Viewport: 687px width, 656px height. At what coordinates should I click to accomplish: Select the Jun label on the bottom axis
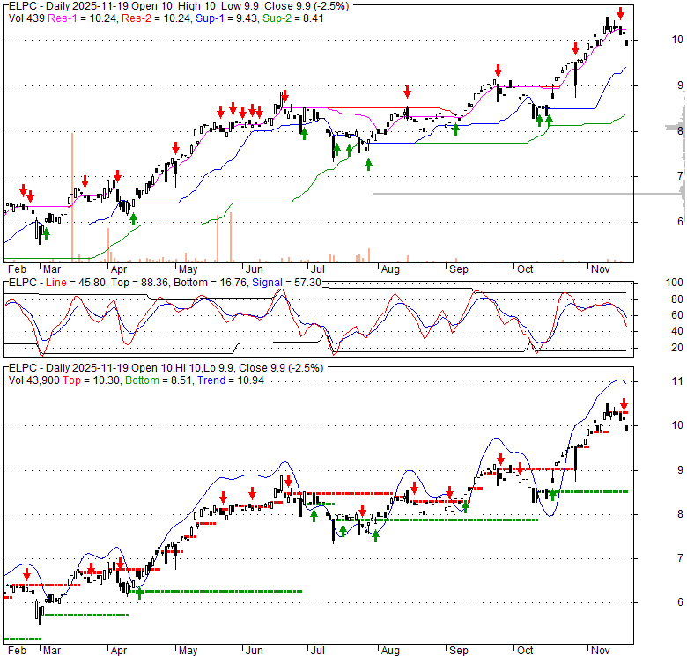pos(254,651)
